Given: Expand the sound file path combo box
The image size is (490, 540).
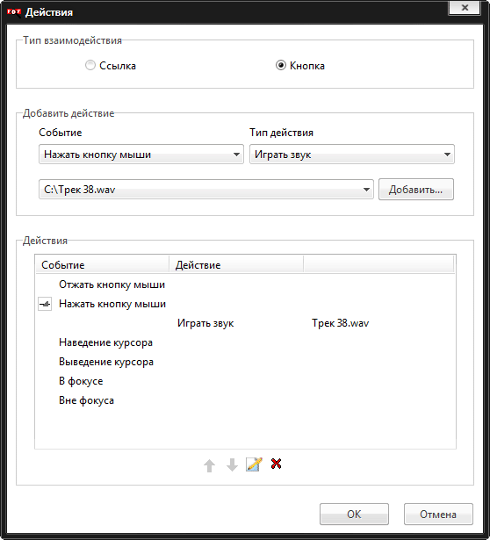Looking at the screenshot, I should point(206,189).
